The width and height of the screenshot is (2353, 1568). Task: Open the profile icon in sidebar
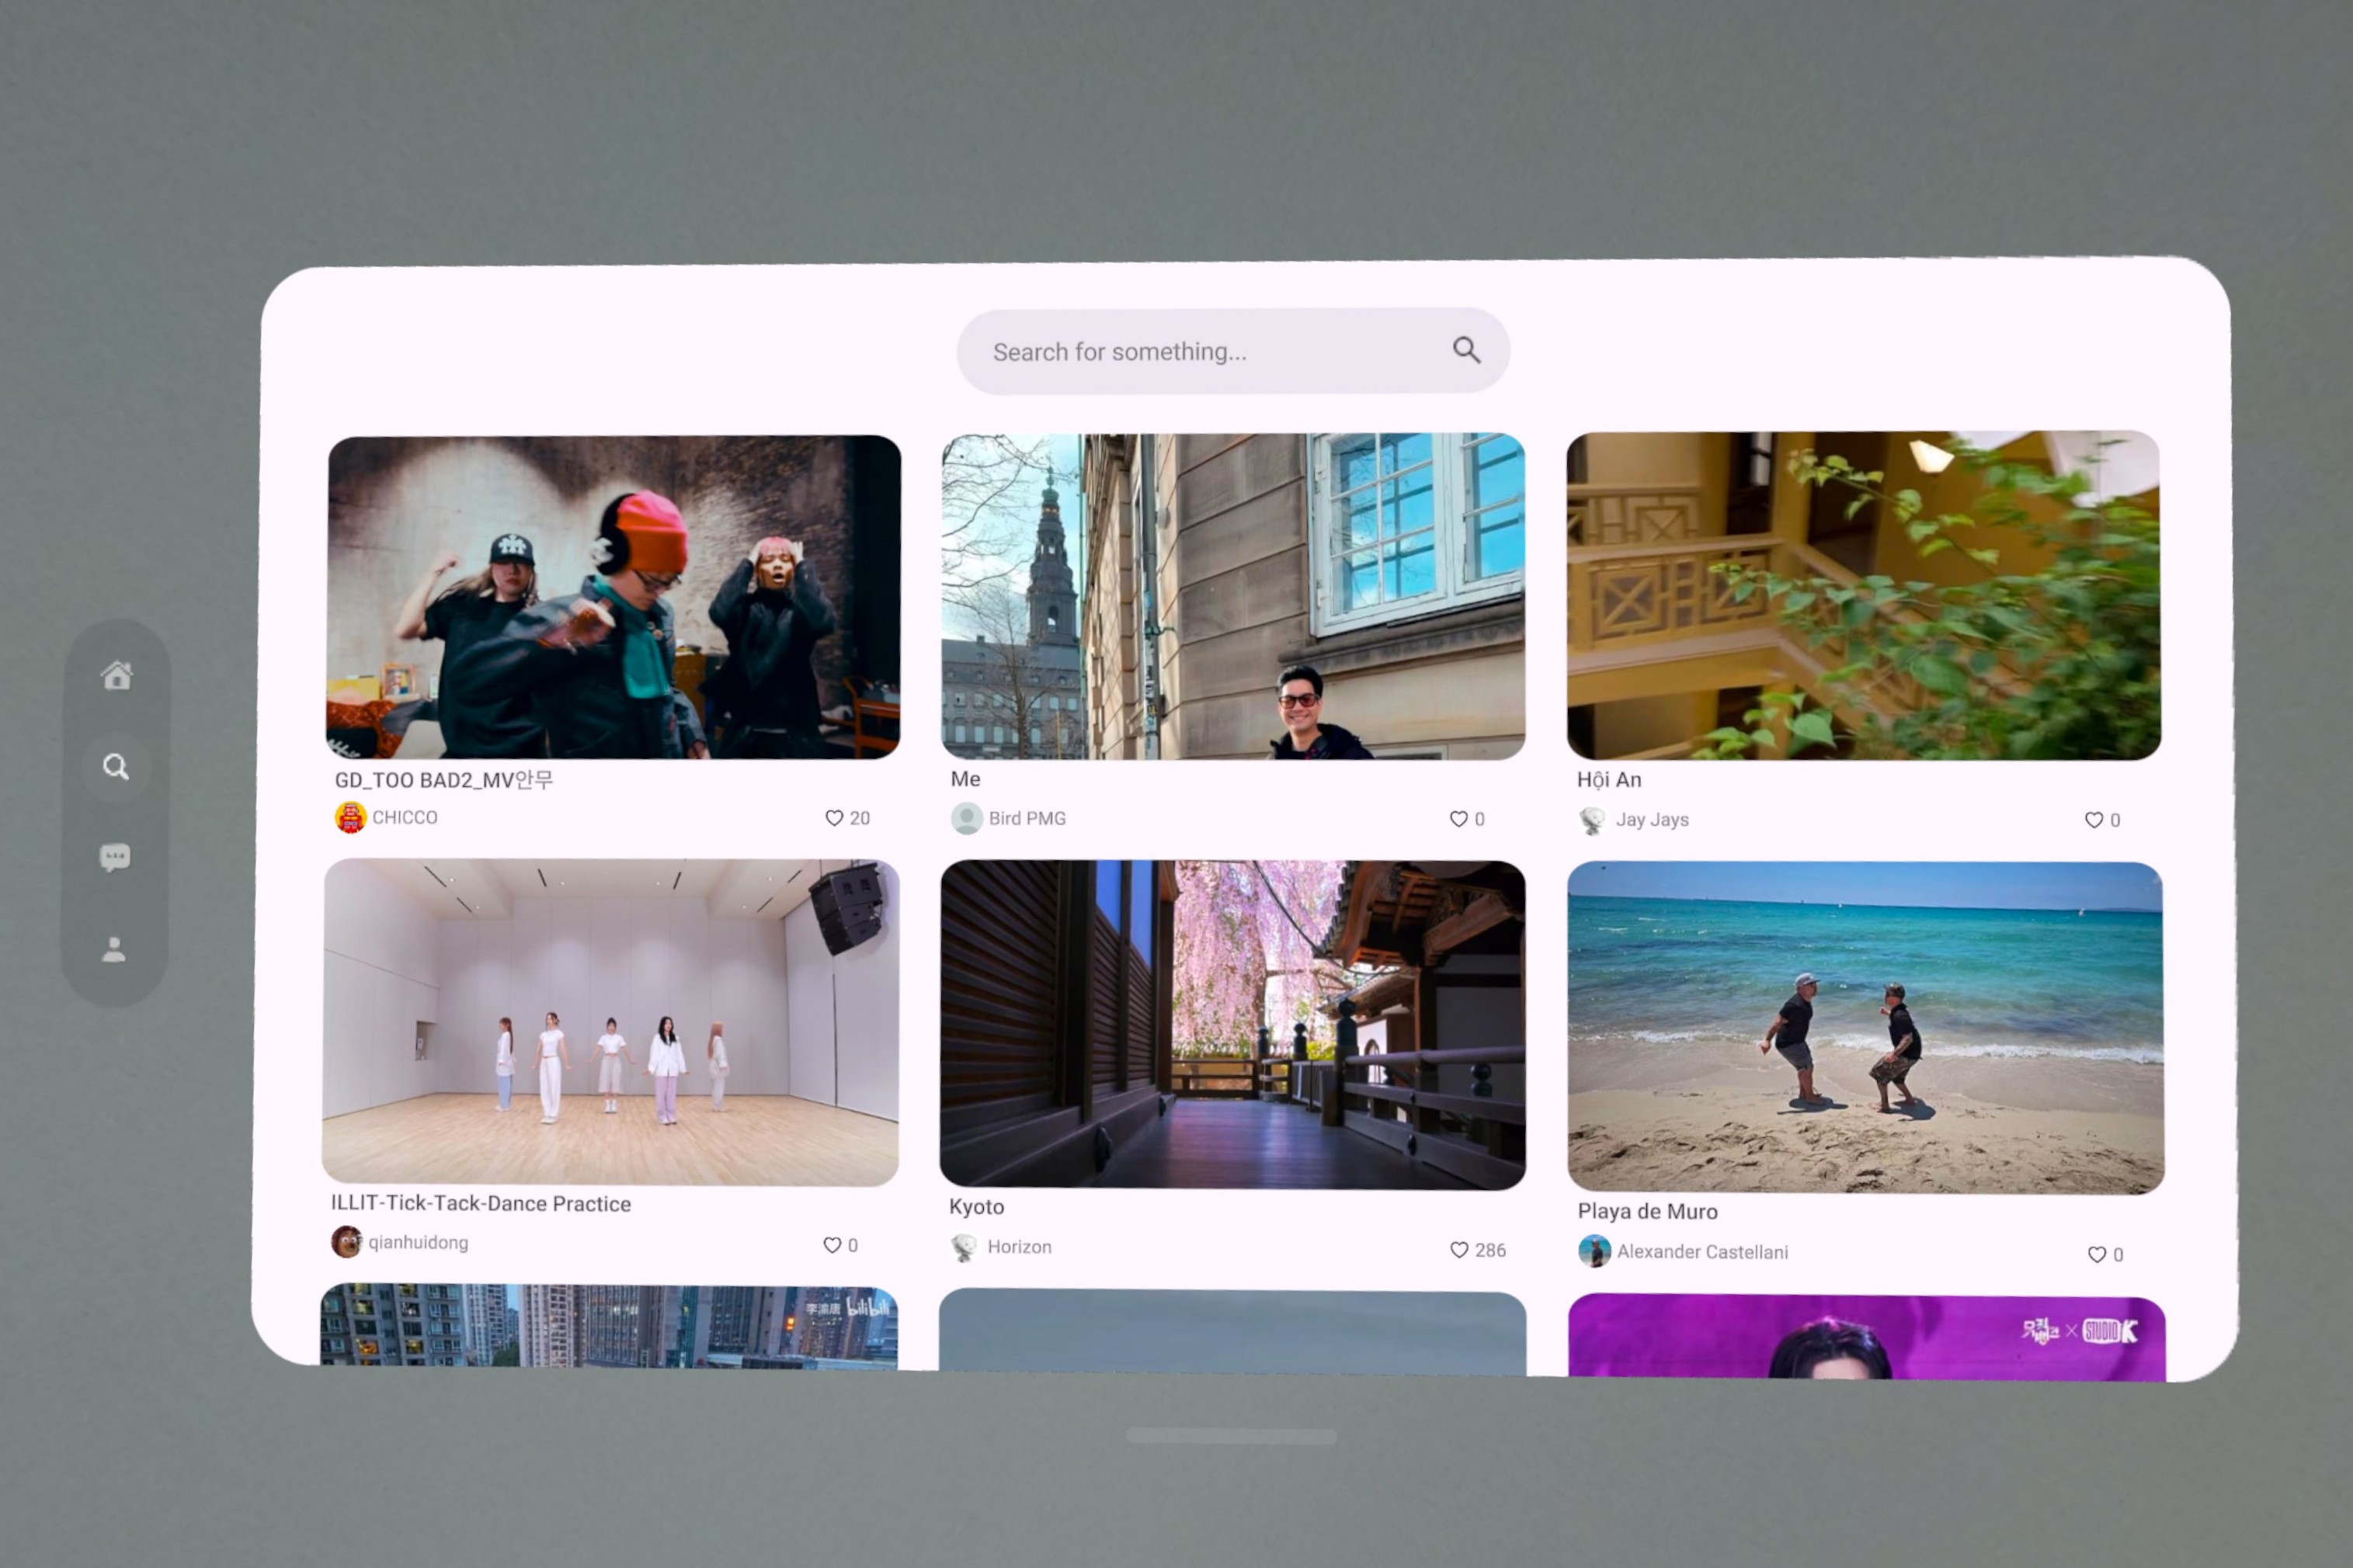pos(114,949)
